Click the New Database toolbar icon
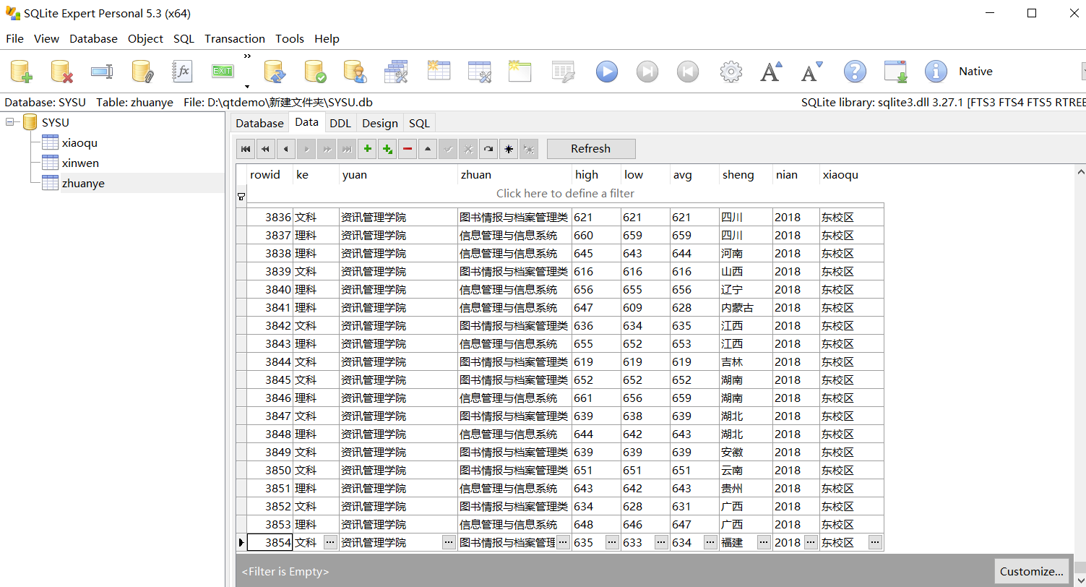Screen dimensions: 1086x587 22,72
